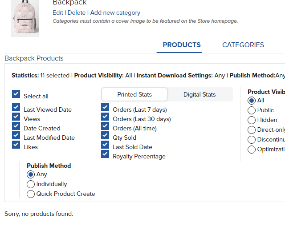
Task: Switch to the PRODUCTS tab
Action: (182, 45)
